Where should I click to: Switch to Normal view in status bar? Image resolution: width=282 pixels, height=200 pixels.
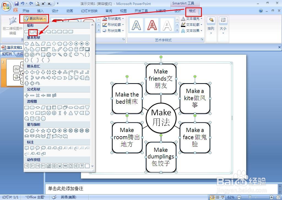212,197
